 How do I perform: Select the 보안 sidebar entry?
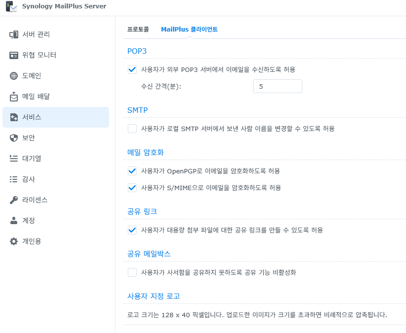56,138
